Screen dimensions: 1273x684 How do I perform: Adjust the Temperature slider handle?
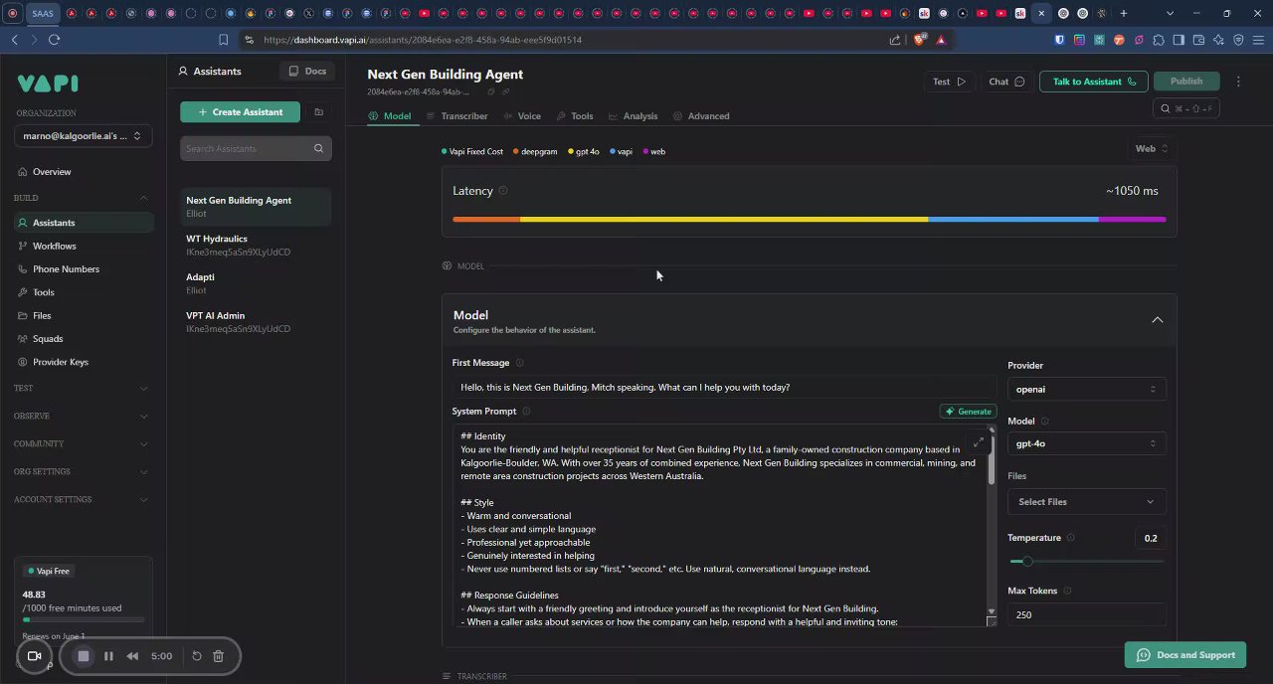coord(1027,562)
